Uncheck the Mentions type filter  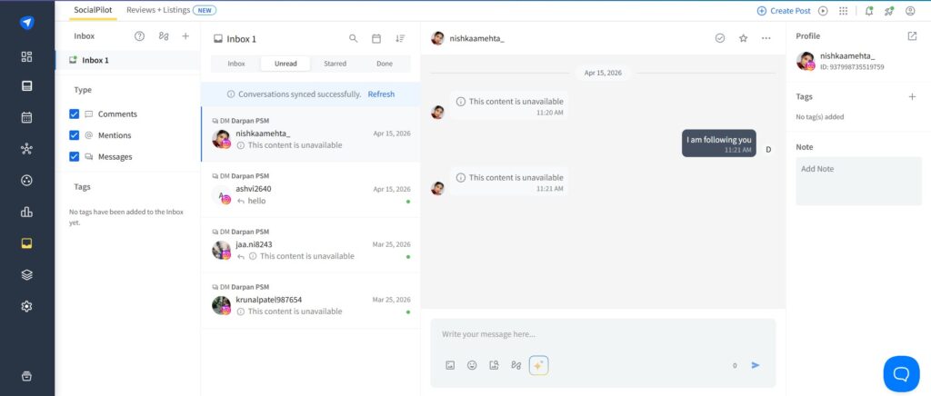(75, 135)
